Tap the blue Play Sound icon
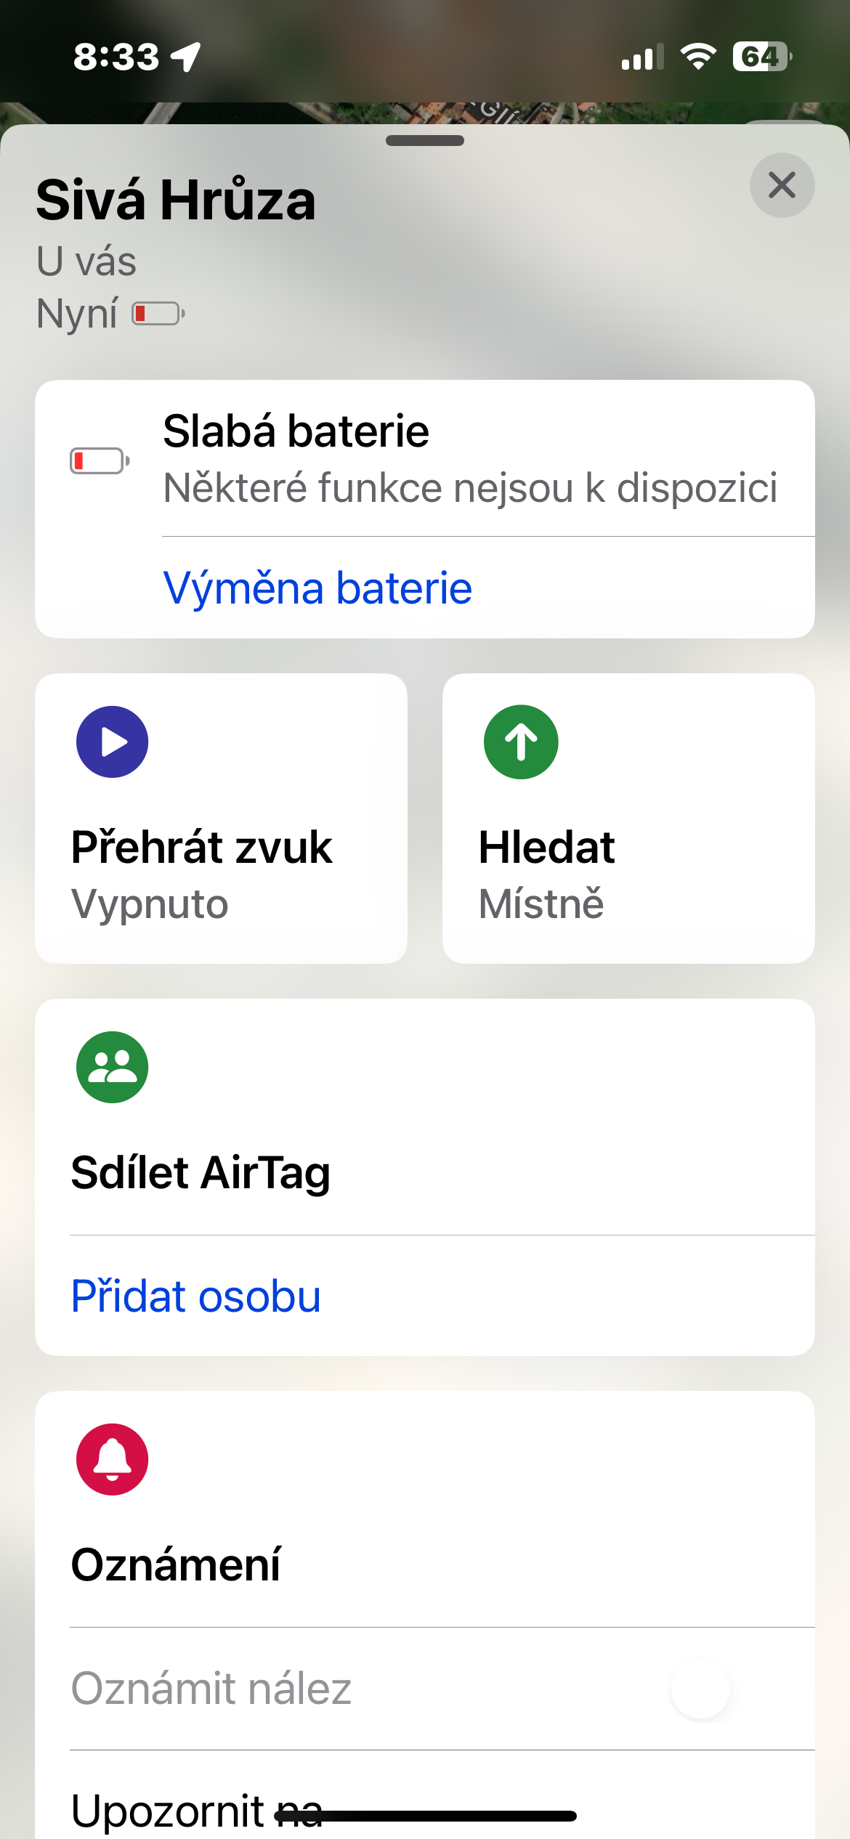Viewport: 850px width, 1839px height. pos(113,742)
